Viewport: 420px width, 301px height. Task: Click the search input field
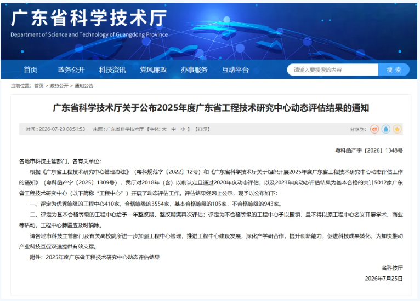point(333,70)
